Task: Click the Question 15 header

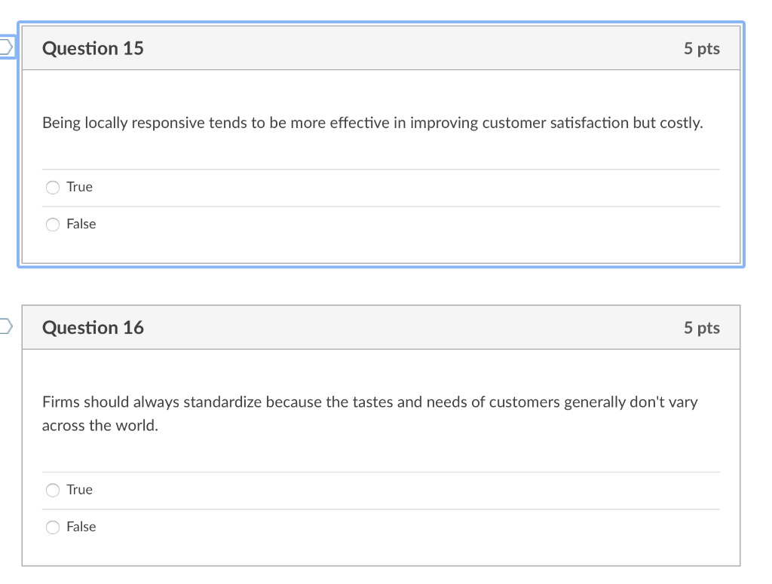Action: pyautogui.click(x=93, y=47)
